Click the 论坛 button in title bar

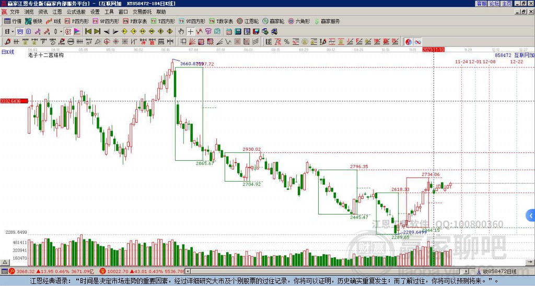pyautogui.click(x=494, y=4)
